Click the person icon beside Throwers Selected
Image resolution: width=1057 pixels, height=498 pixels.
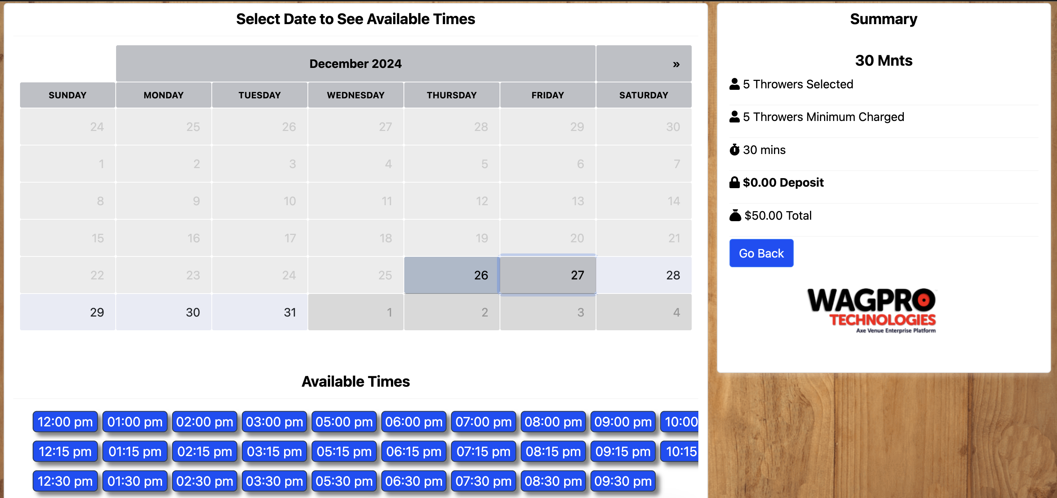click(x=734, y=84)
